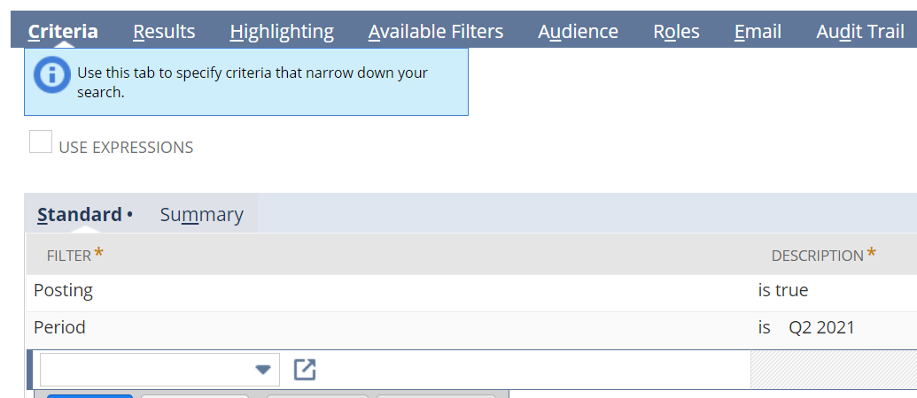Switch to the Summary subtab
This screenshot has width=917, height=398.
point(201,215)
